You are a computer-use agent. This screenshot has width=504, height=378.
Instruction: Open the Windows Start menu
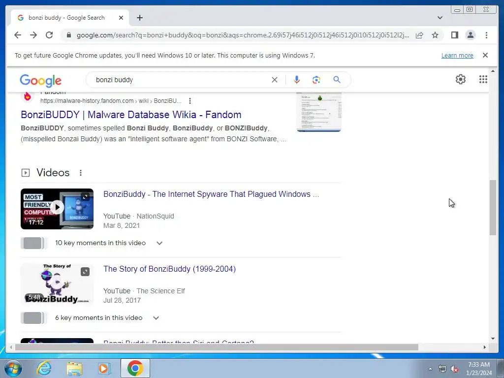coord(13,368)
